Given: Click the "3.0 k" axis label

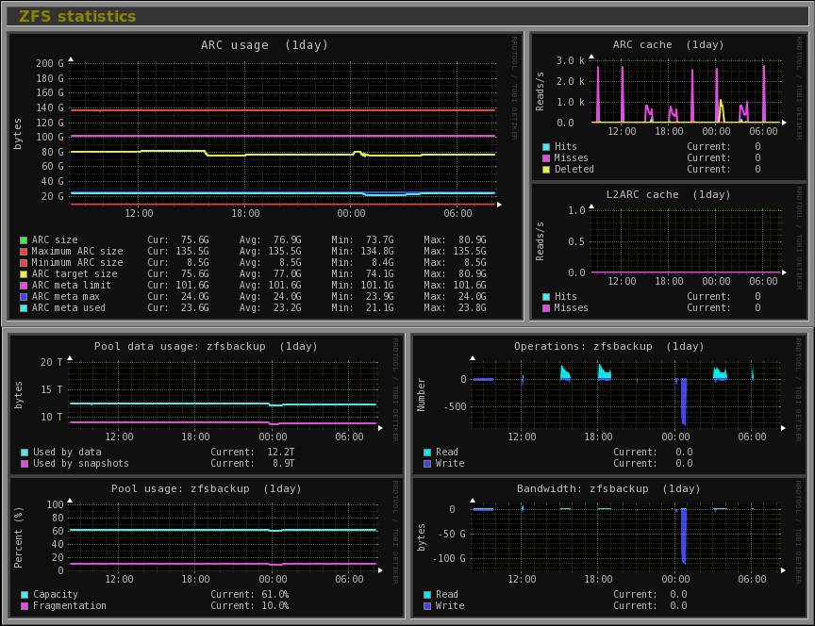Looking at the screenshot, I should point(571,60).
